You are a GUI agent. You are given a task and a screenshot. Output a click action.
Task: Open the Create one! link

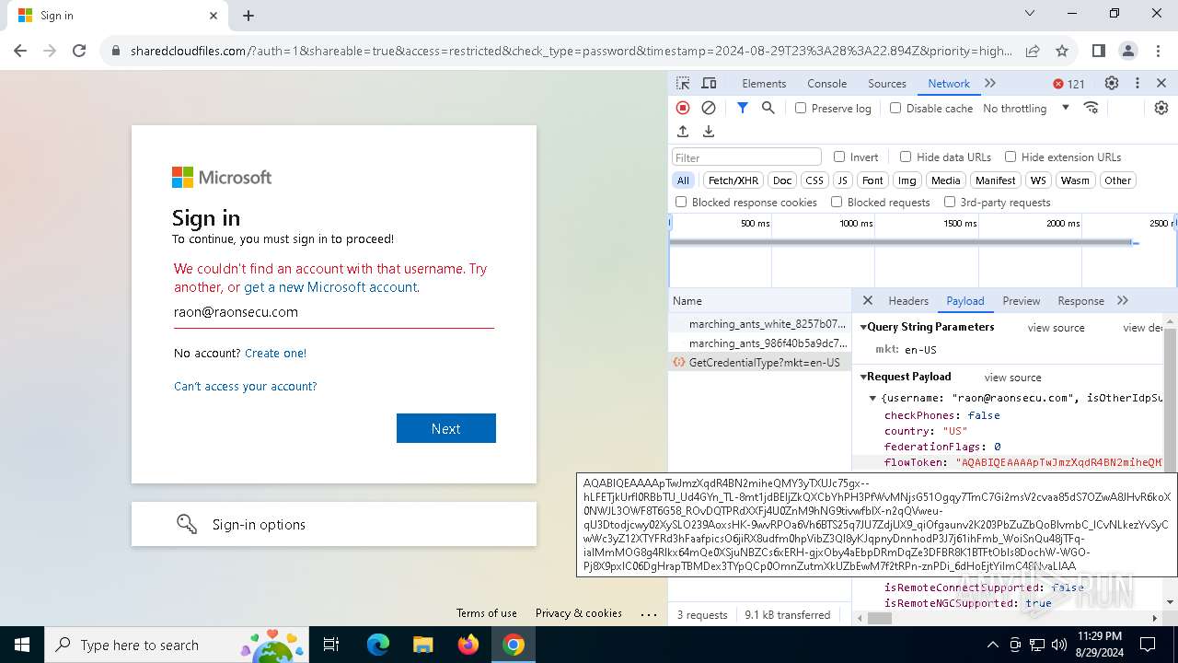coord(276,353)
